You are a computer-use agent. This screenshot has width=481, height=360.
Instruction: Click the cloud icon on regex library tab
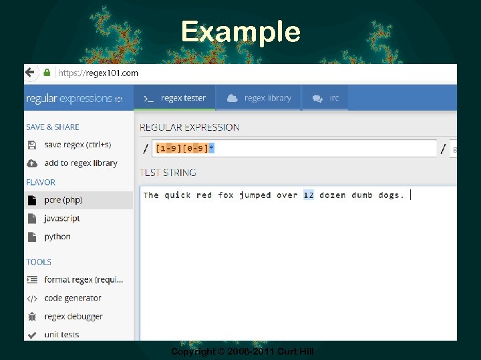[232, 98]
